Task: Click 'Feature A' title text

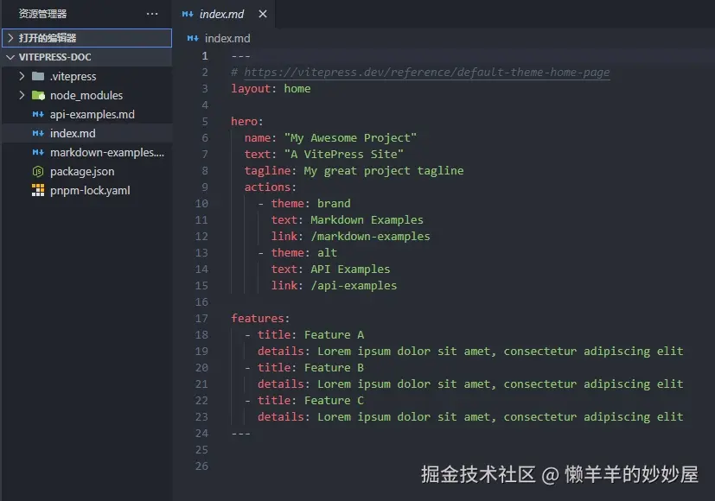Action: [x=334, y=335]
